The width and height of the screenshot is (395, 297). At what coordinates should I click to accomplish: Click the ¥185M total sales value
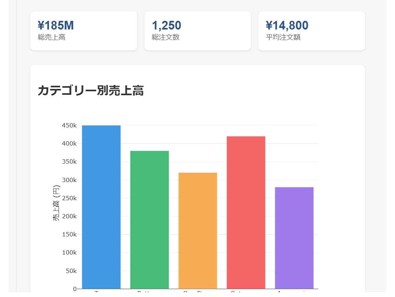(x=56, y=26)
